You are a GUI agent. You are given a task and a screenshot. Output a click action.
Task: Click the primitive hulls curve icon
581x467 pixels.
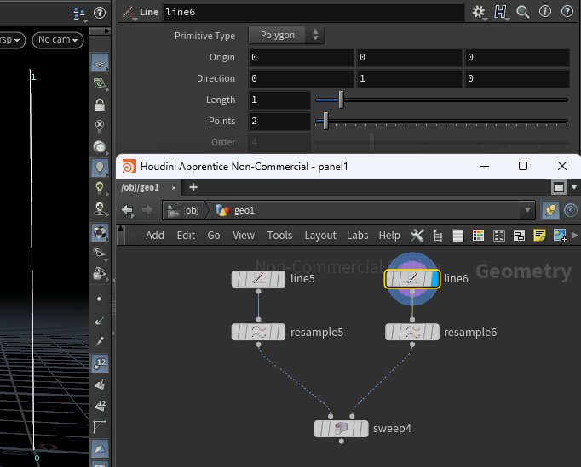click(x=100, y=427)
